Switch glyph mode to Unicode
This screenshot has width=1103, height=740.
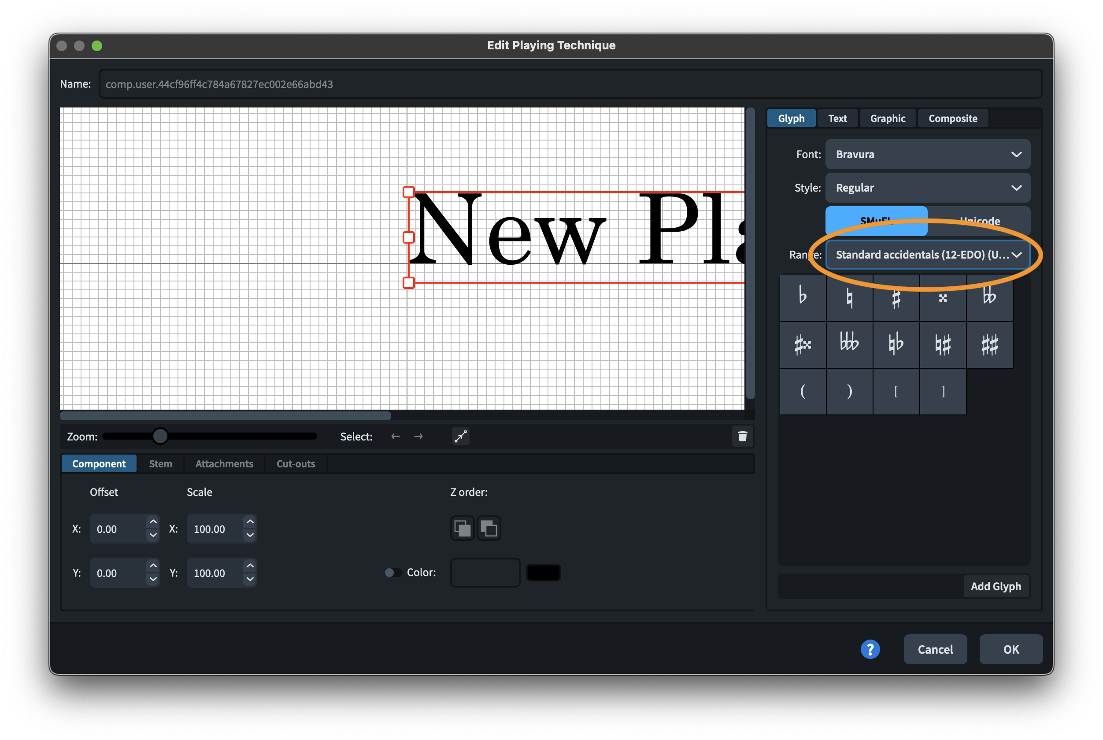(x=979, y=220)
